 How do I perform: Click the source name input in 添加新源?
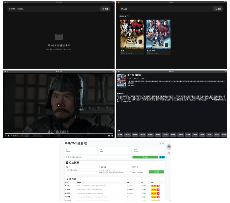coord(82,170)
